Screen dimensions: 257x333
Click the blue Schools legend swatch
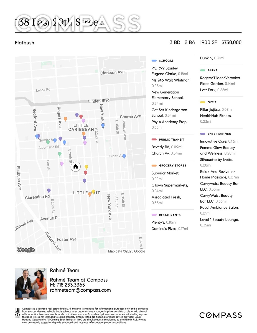coord(154,60)
